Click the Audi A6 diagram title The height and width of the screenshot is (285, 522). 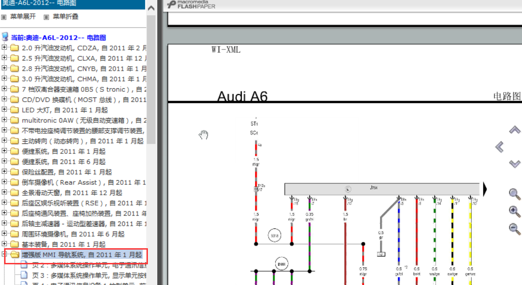click(x=242, y=97)
